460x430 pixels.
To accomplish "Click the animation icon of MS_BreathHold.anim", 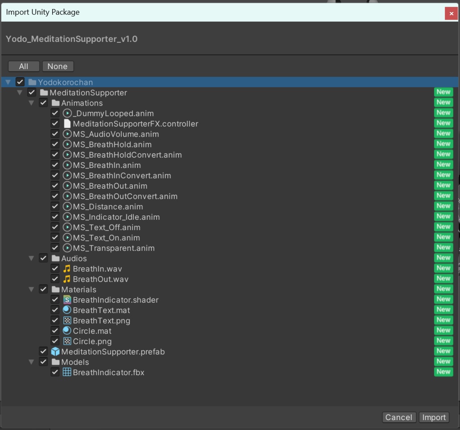I will click(67, 144).
